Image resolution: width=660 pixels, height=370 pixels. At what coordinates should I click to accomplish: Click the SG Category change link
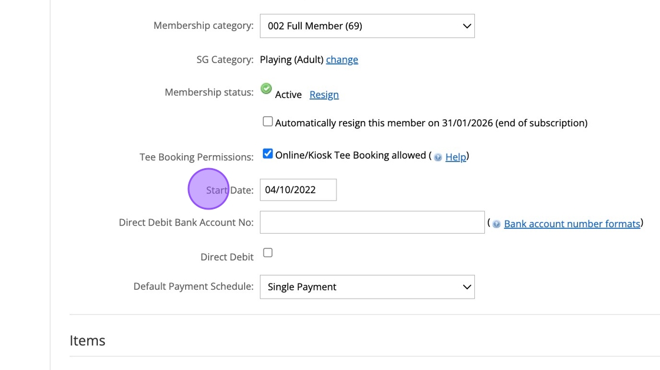(342, 60)
